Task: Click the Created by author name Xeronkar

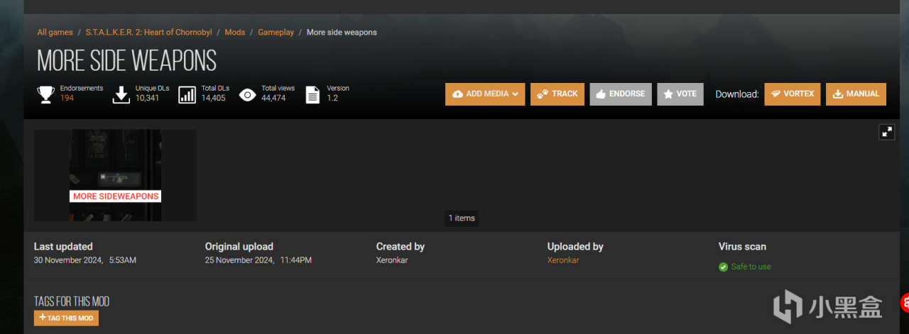Action: [392, 260]
